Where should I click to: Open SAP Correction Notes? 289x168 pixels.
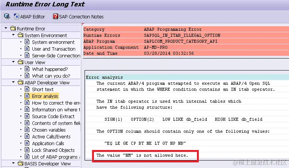(78, 16)
